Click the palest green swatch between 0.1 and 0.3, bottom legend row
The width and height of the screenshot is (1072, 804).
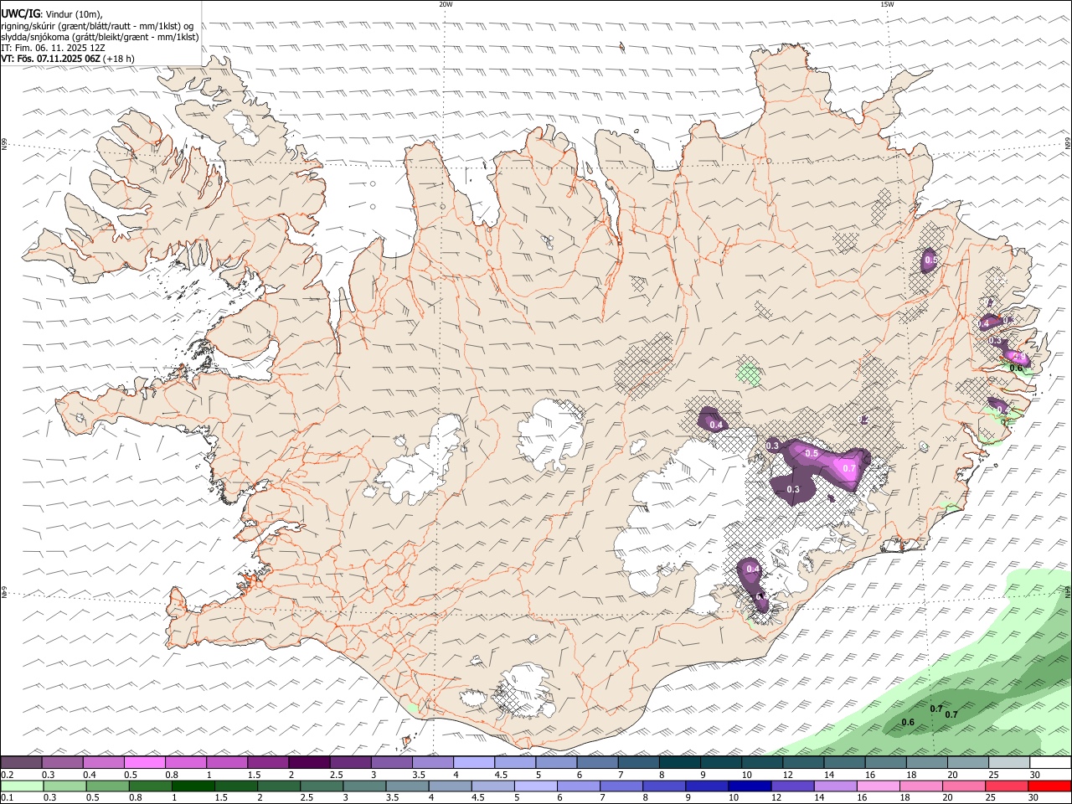(x=22, y=786)
